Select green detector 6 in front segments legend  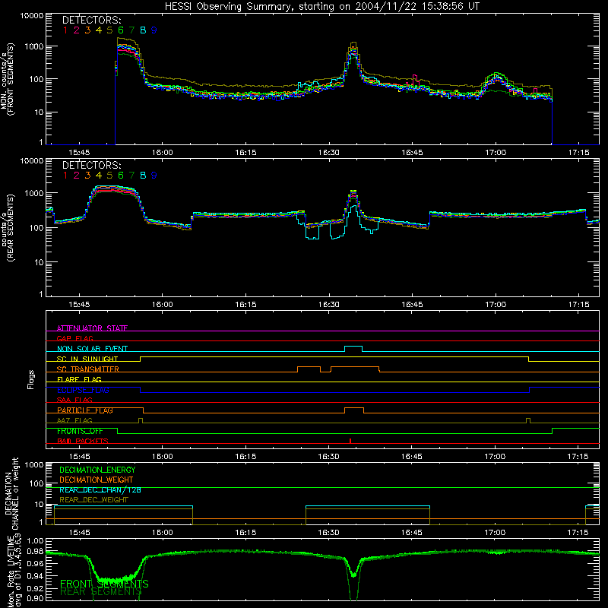[x=121, y=30]
